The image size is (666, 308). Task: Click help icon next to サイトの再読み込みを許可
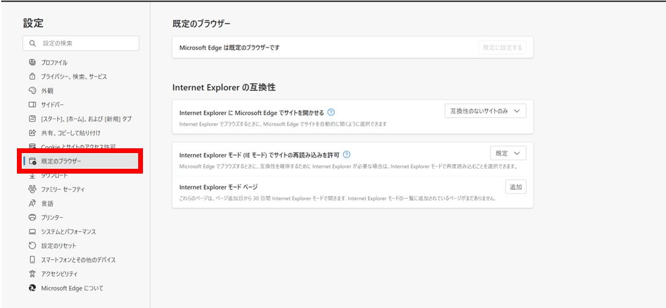point(347,154)
